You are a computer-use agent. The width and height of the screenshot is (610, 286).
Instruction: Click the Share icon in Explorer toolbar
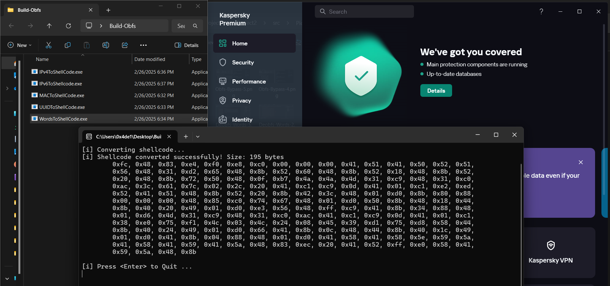(x=125, y=45)
